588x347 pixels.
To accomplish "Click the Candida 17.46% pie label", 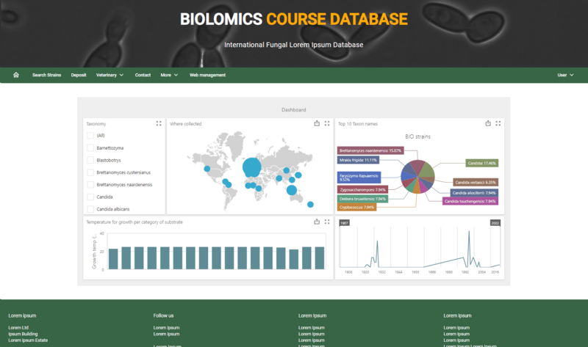I will click(x=482, y=163).
